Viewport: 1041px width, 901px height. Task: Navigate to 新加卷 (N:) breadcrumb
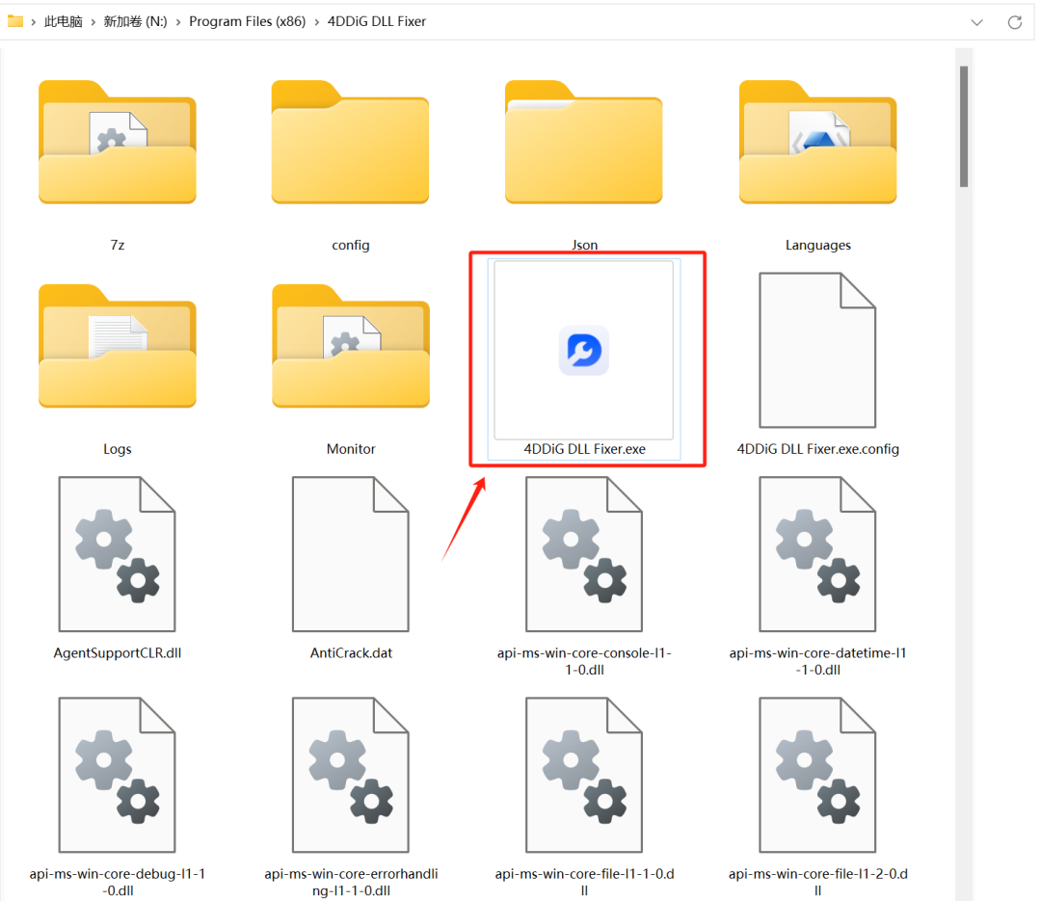click(136, 21)
